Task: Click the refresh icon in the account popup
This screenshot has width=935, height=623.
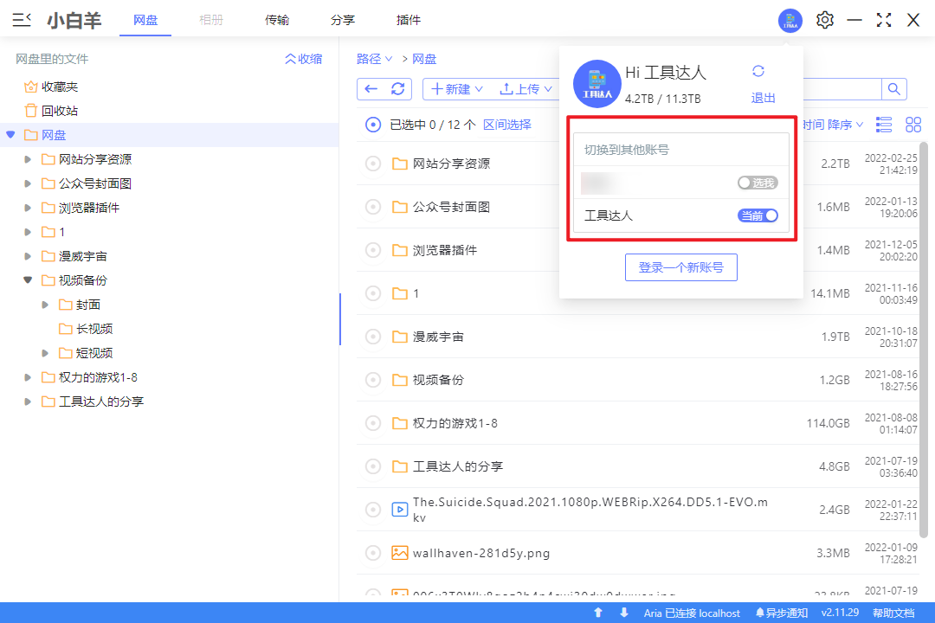Action: click(758, 72)
